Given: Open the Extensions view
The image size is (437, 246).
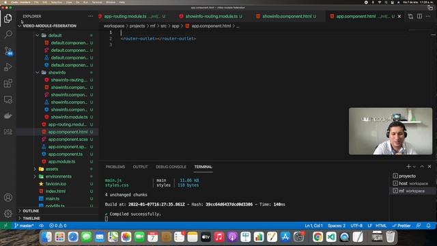Looking at the screenshot, I should (8, 83).
